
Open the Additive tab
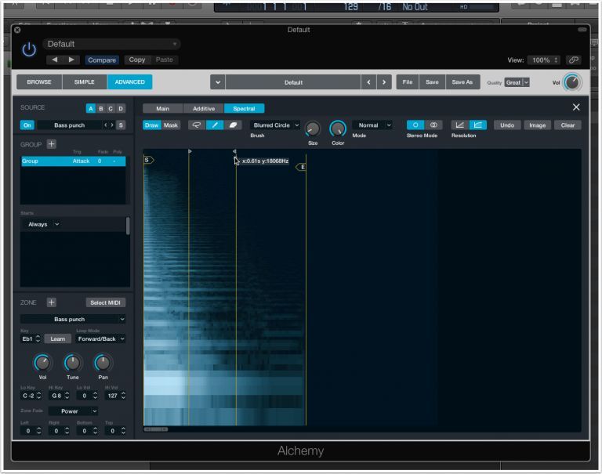tap(204, 109)
